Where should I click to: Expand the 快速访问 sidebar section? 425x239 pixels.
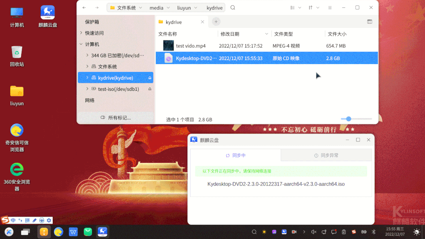81,33
